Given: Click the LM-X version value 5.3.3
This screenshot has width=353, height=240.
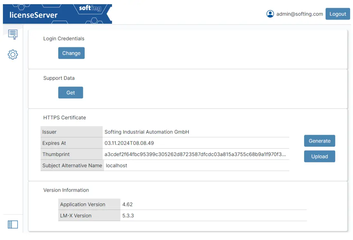Looking at the screenshot, I should [x=128, y=216].
